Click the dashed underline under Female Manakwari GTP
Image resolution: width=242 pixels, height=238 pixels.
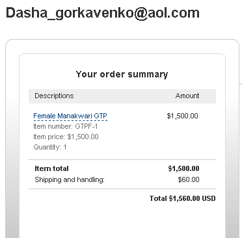tap(70, 120)
